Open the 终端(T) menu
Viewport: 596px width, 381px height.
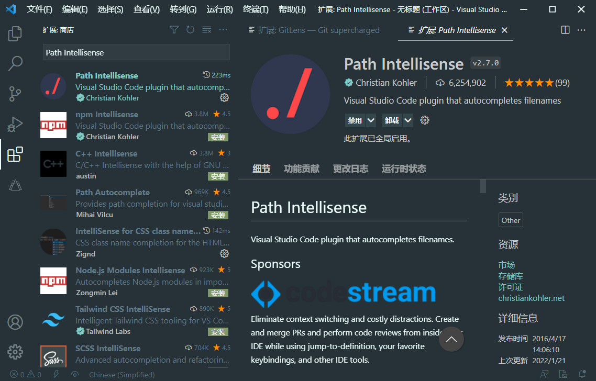pyautogui.click(x=256, y=9)
